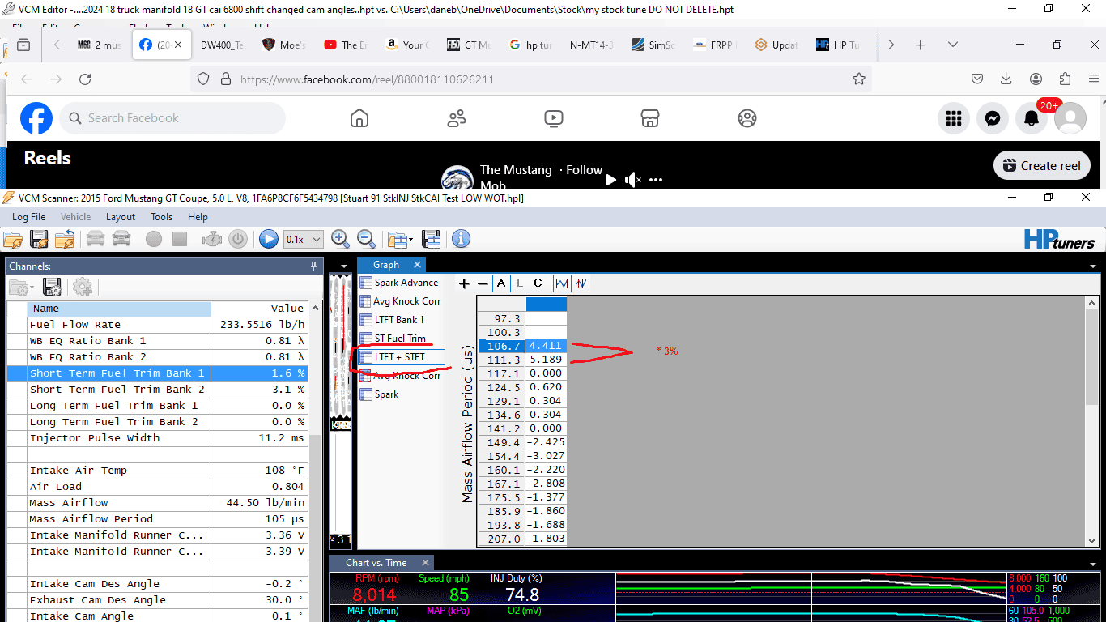This screenshot has height=622, width=1106.
Task: Click the Follow link on the Mustang reel
Action: (x=585, y=170)
